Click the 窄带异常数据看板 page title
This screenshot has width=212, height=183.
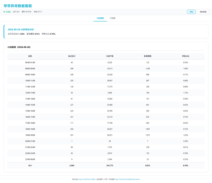[18, 6]
